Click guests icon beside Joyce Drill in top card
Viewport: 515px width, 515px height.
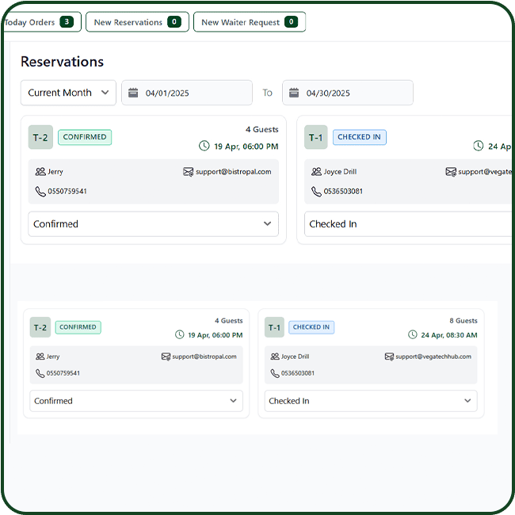(x=316, y=171)
